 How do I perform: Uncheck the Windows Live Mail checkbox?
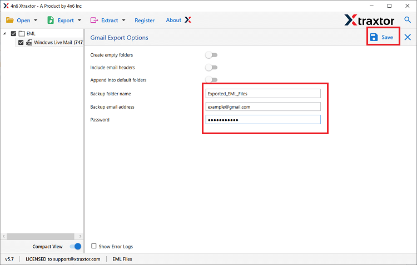[x=21, y=43]
